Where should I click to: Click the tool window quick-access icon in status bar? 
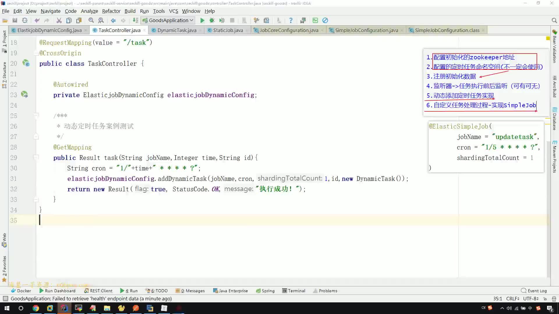click(5, 299)
